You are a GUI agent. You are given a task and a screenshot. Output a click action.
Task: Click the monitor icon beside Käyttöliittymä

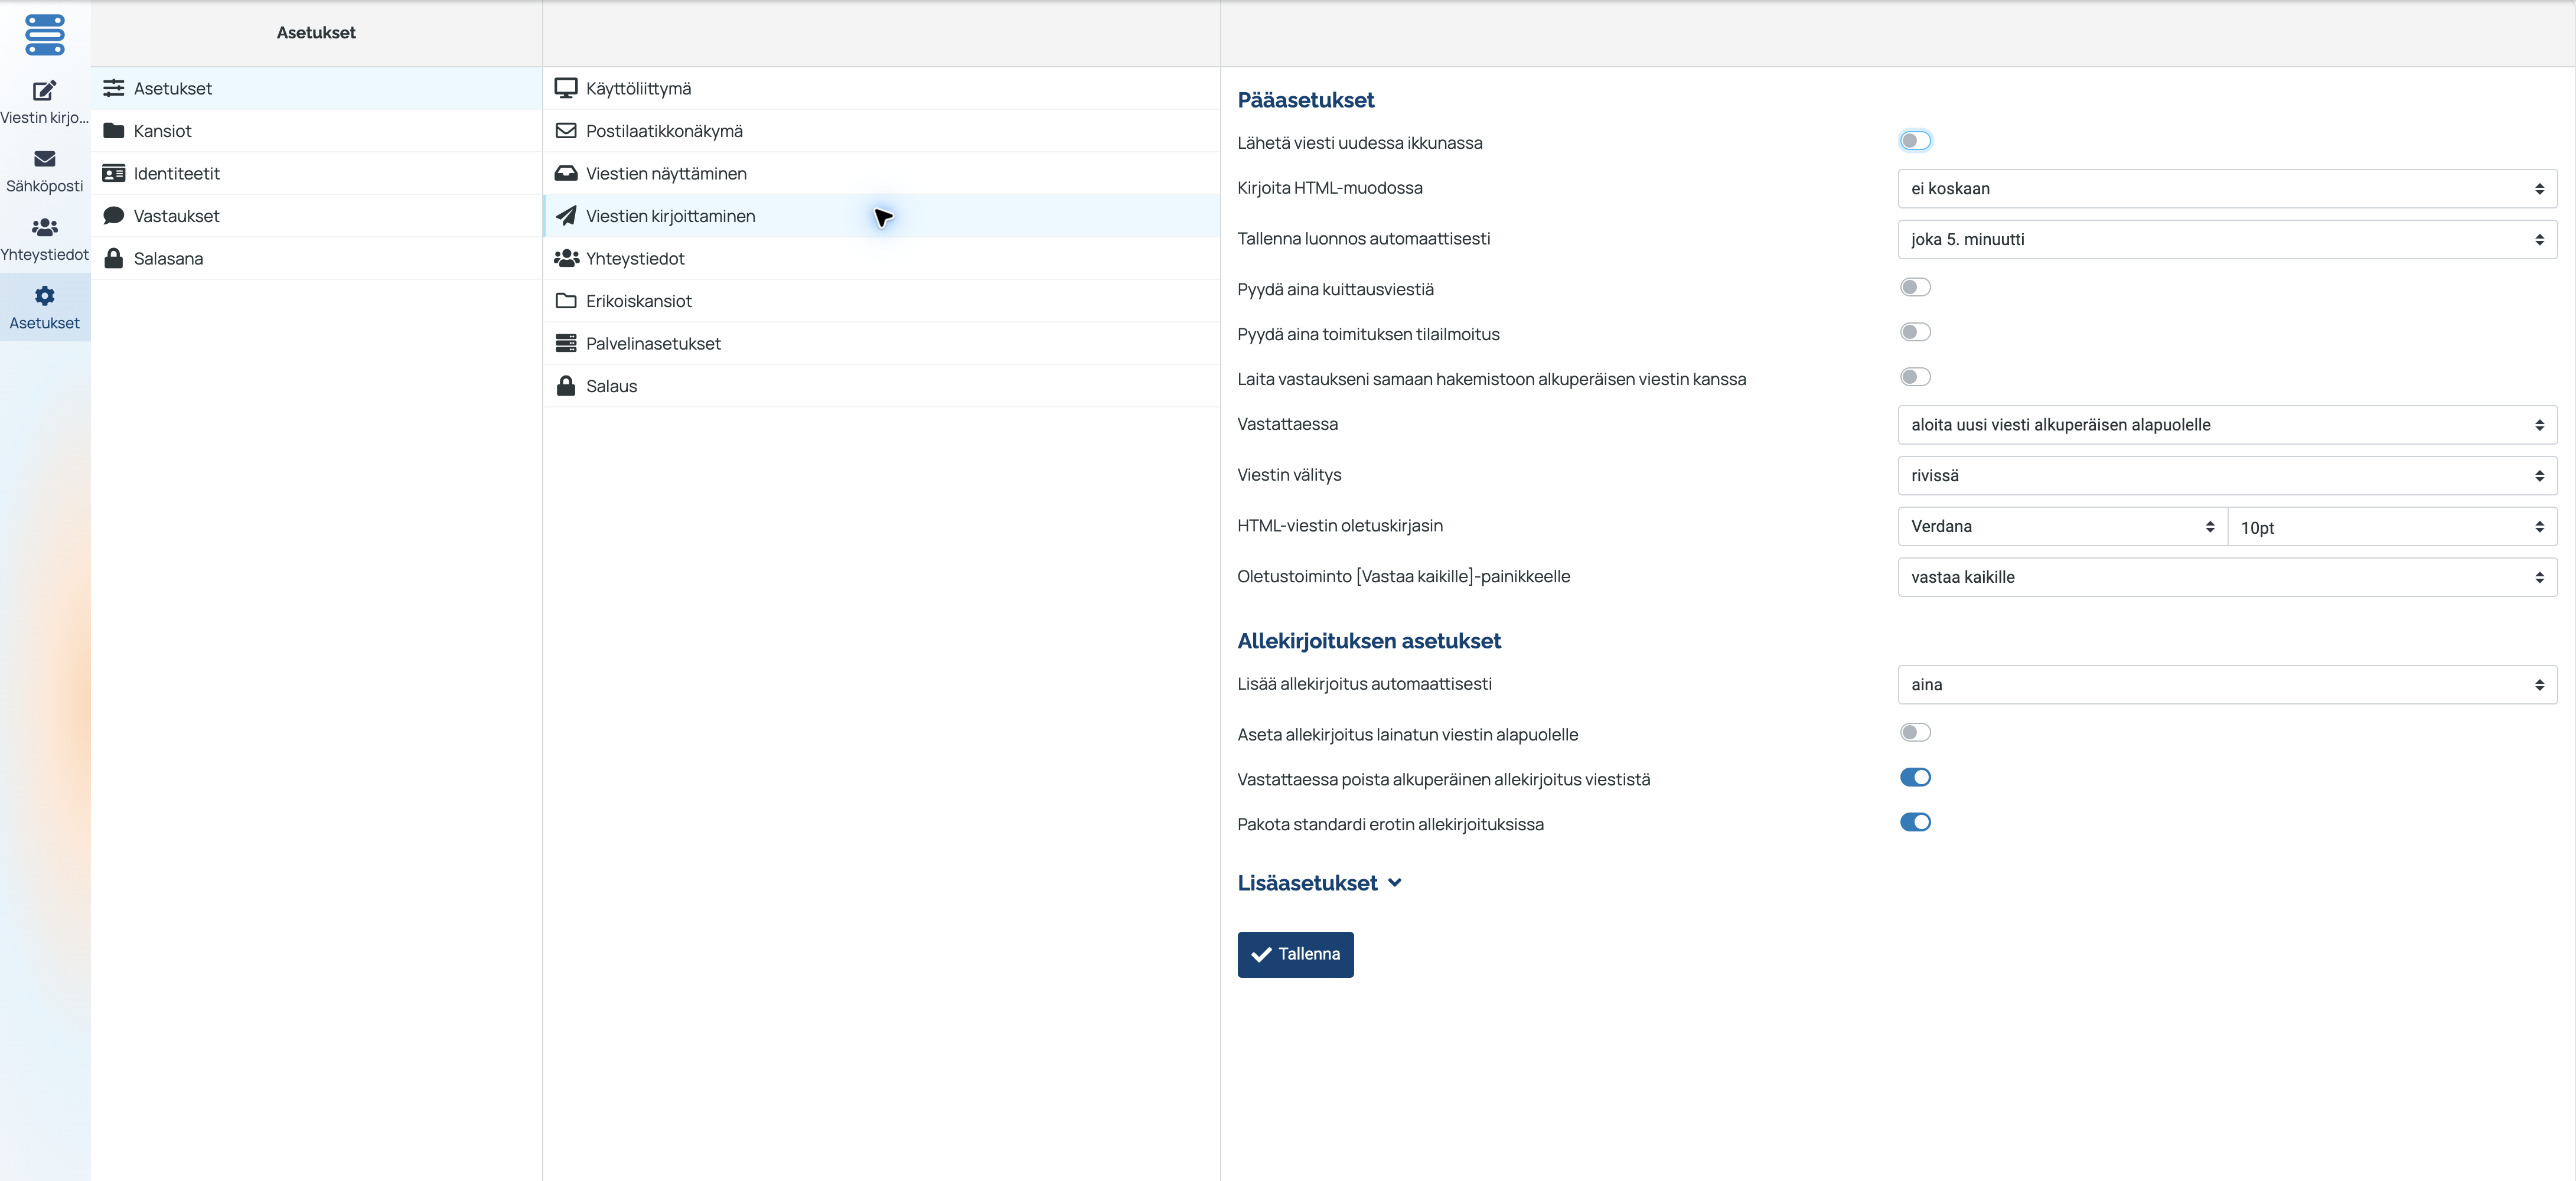click(x=566, y=88)
